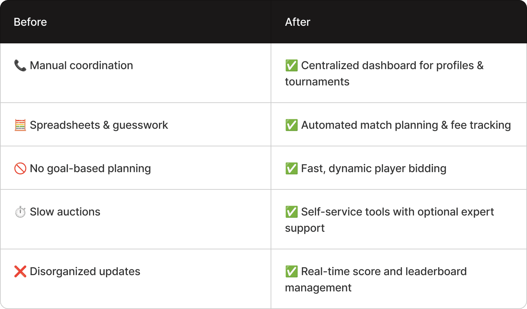Select the Before column header

pyautogui.click(x=30, y=22)
